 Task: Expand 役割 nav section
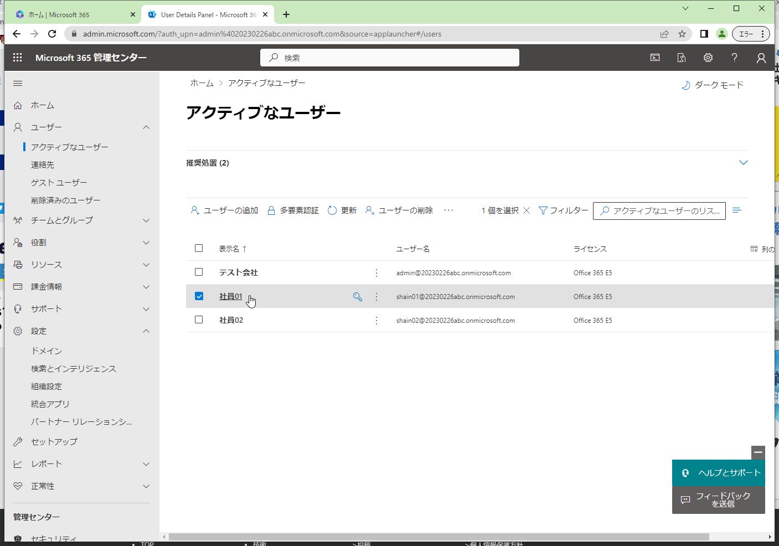point(146,243)
